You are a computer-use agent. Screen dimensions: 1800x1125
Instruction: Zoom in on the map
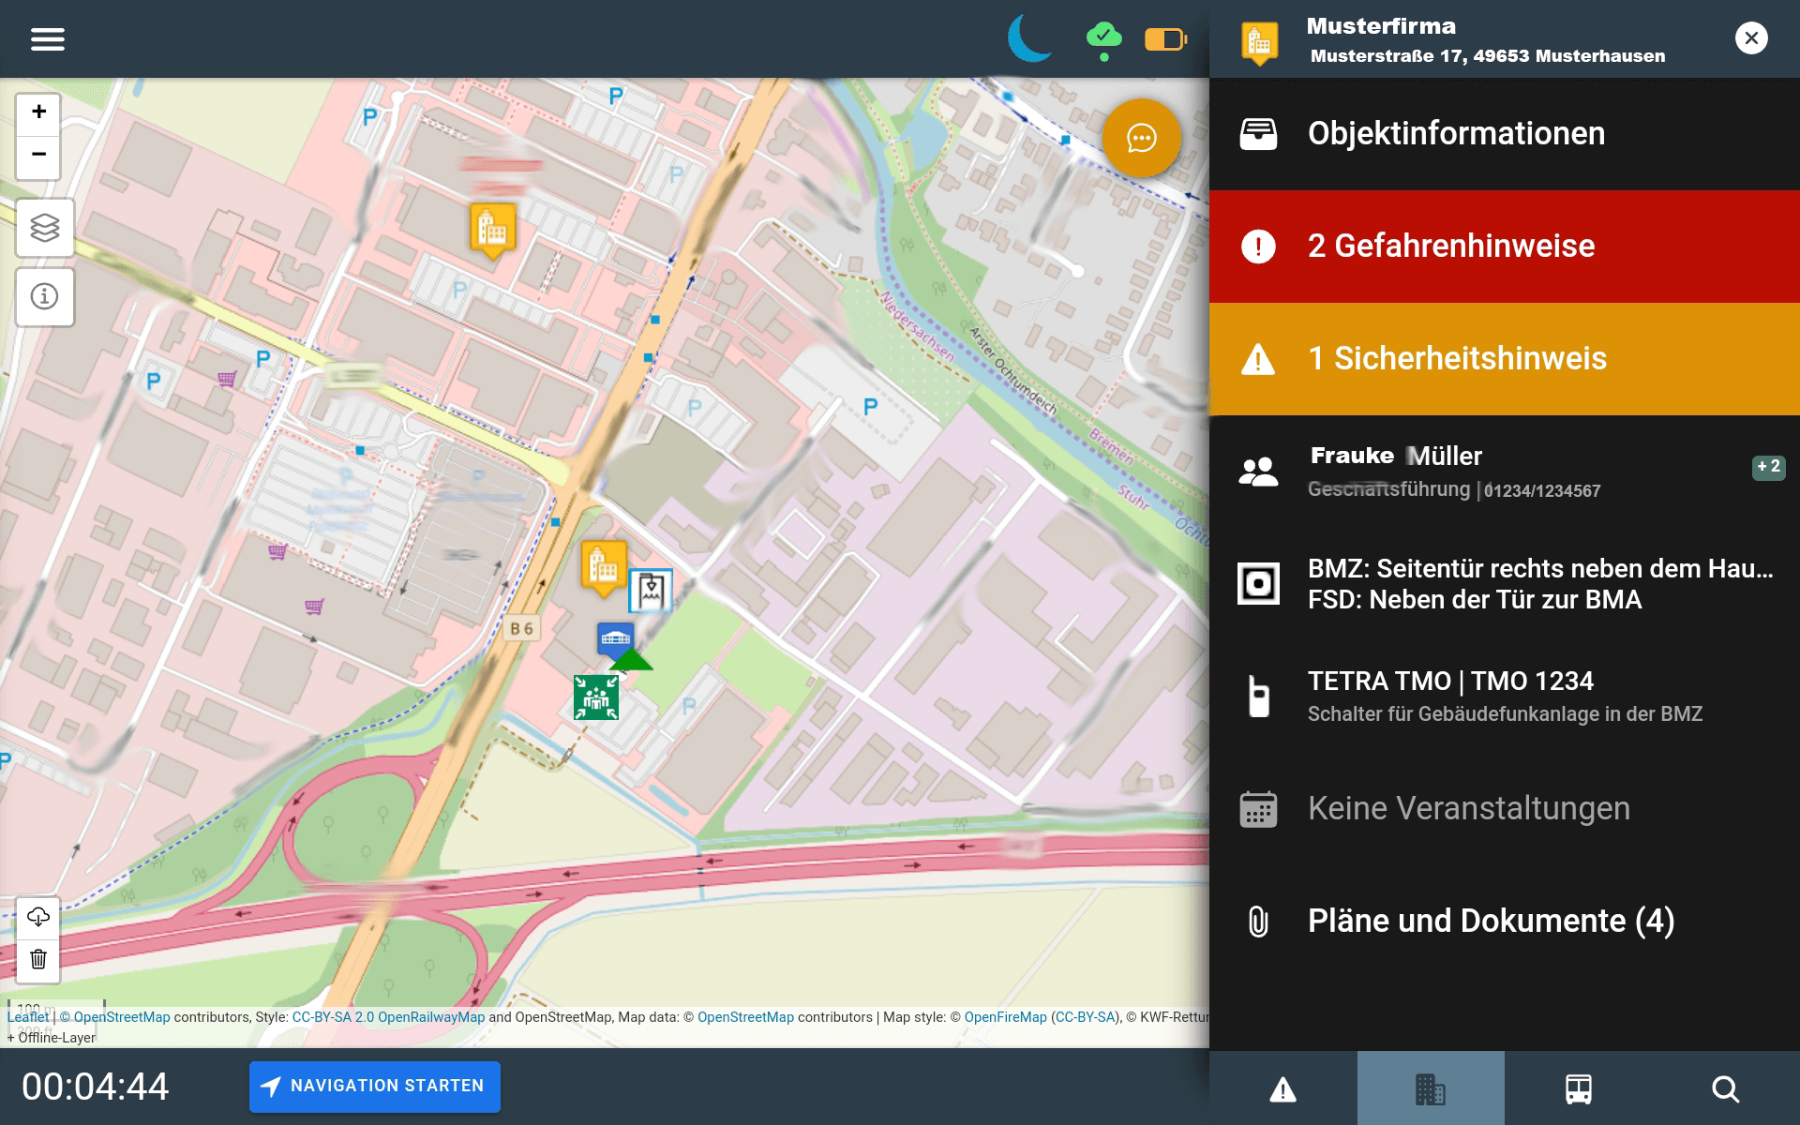(x=38, y=112)
